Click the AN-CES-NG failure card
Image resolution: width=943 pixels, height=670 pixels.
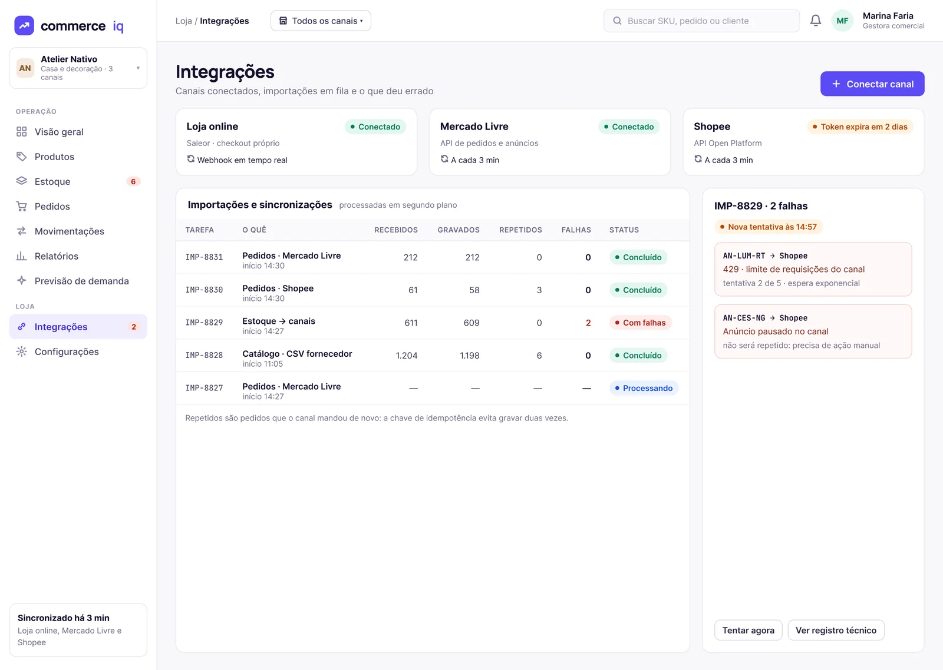[813, 331]
